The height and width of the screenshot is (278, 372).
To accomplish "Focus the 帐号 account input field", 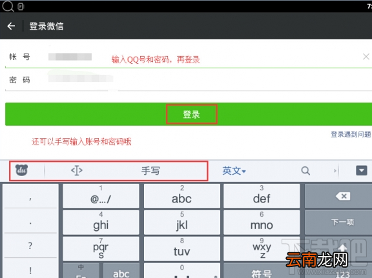I will (x=189, y=57).
